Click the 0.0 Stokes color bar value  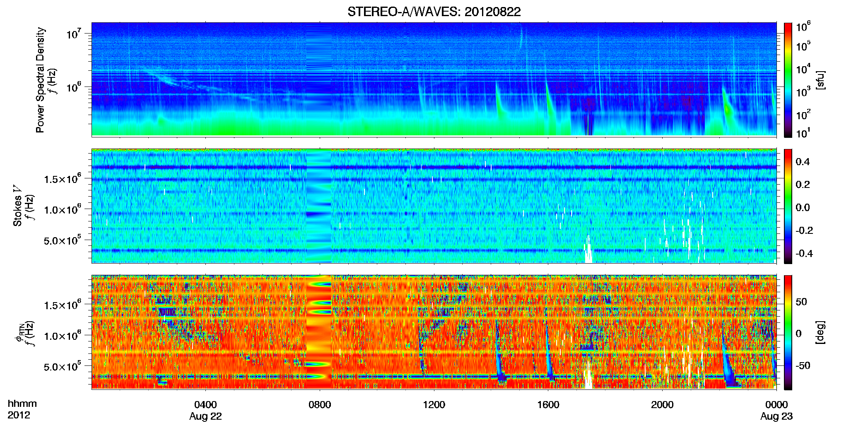(803, 207)
